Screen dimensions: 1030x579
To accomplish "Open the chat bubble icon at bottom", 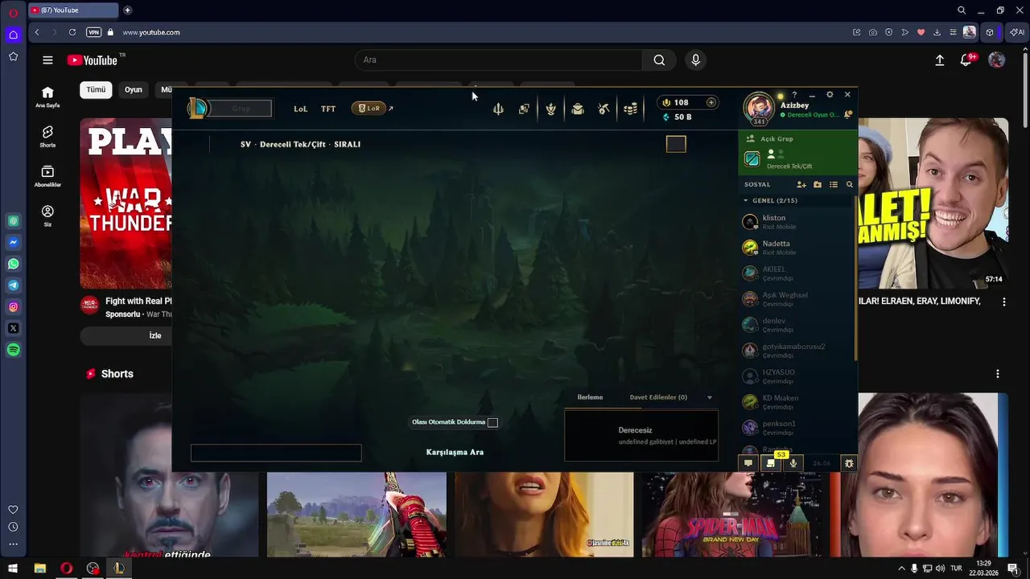I will tap(748, 463).
